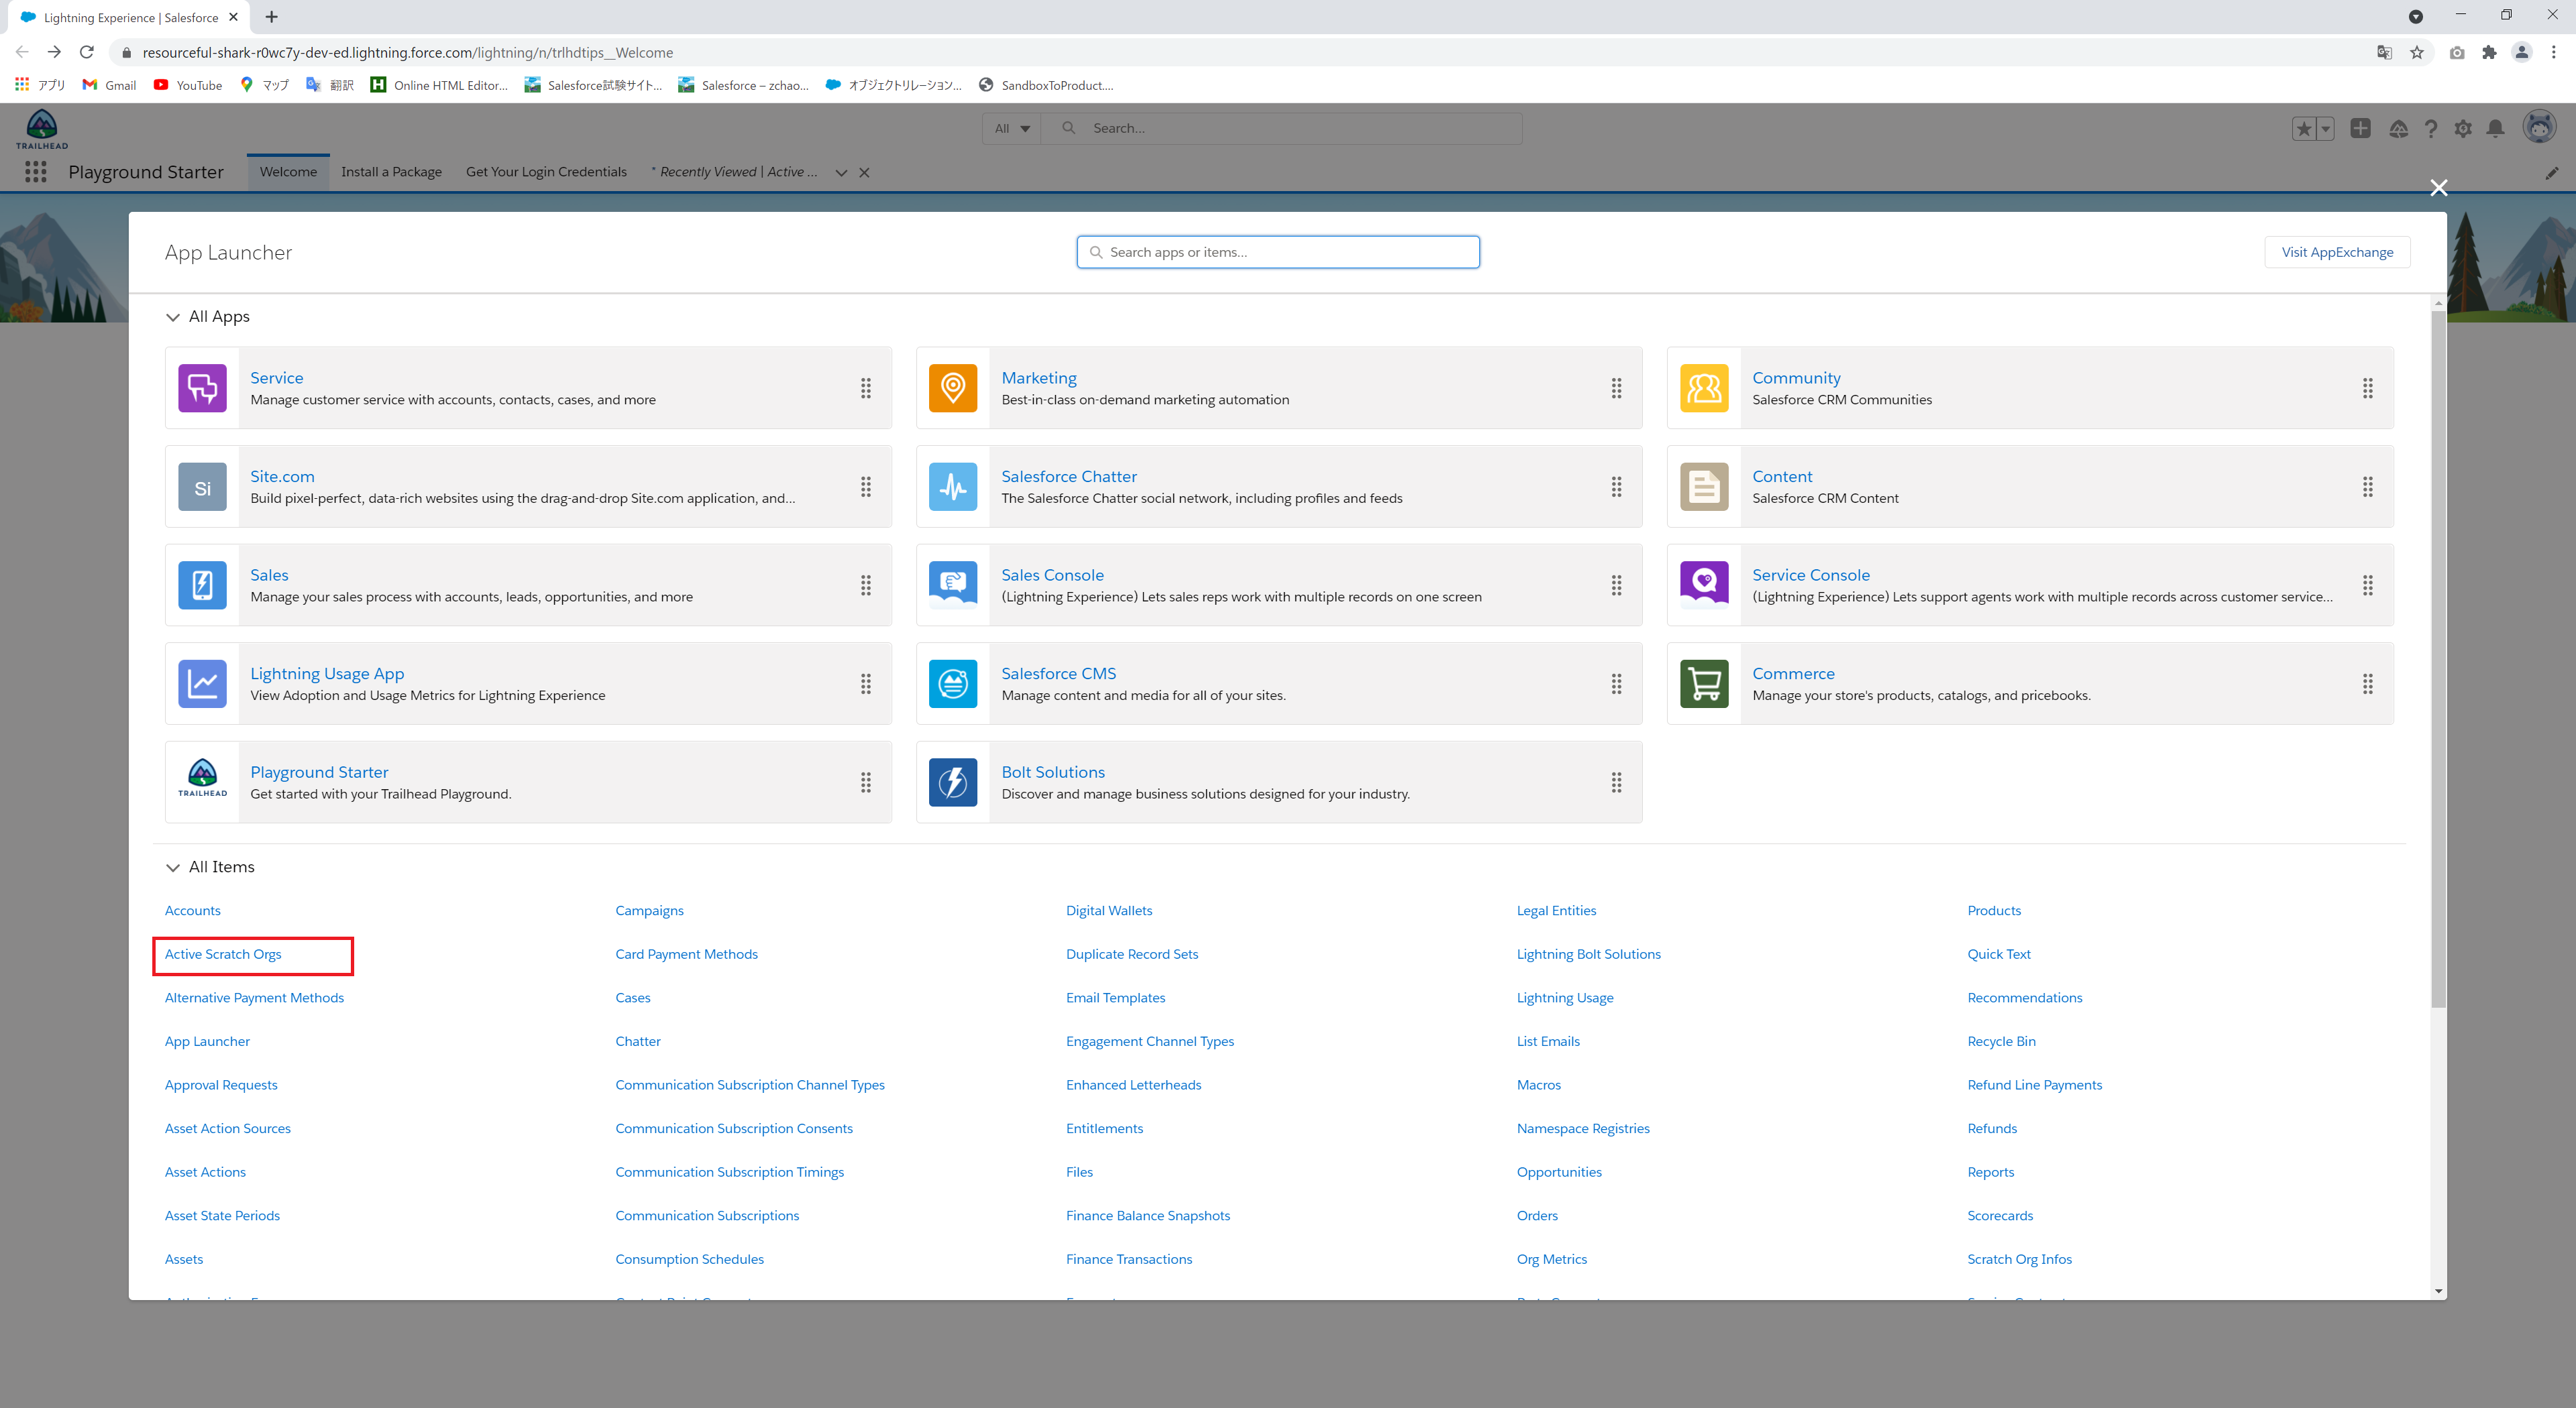Open the Namespace Registries link
The height and width of the screenshot is (1408, 2576).
tap(1583, 1128)
